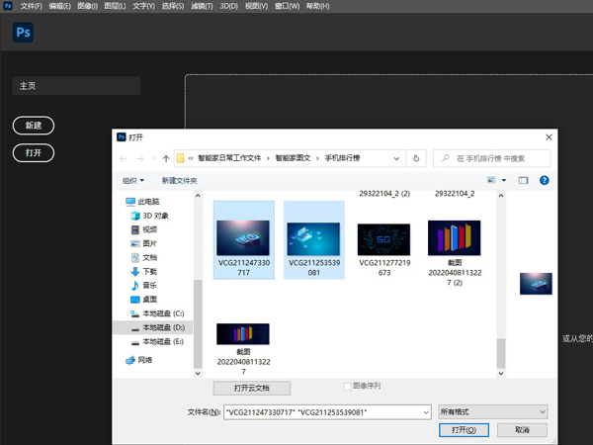
Task: Click the 取消 cancel button
Action: [x=521, y=430]
